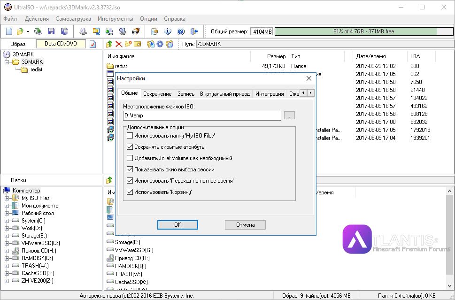
Task: Click the local file list scrollbar thumb
Action: click(x=449, y=235)
